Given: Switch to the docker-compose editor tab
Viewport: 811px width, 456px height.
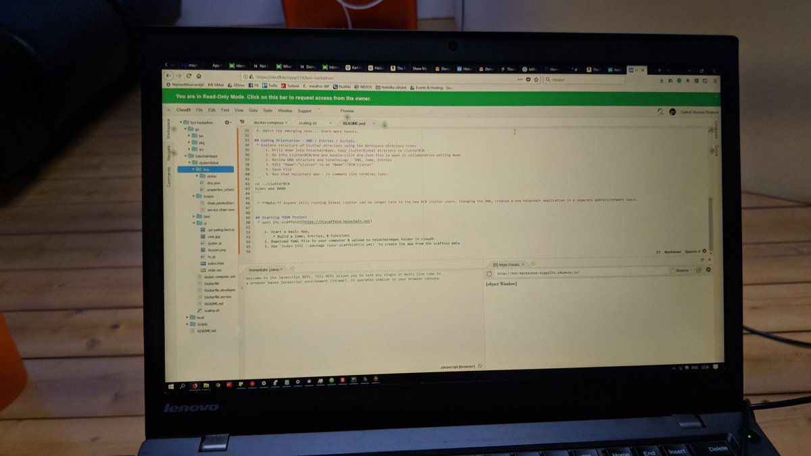Looking at the screenshot, I should tap(270, 123).
